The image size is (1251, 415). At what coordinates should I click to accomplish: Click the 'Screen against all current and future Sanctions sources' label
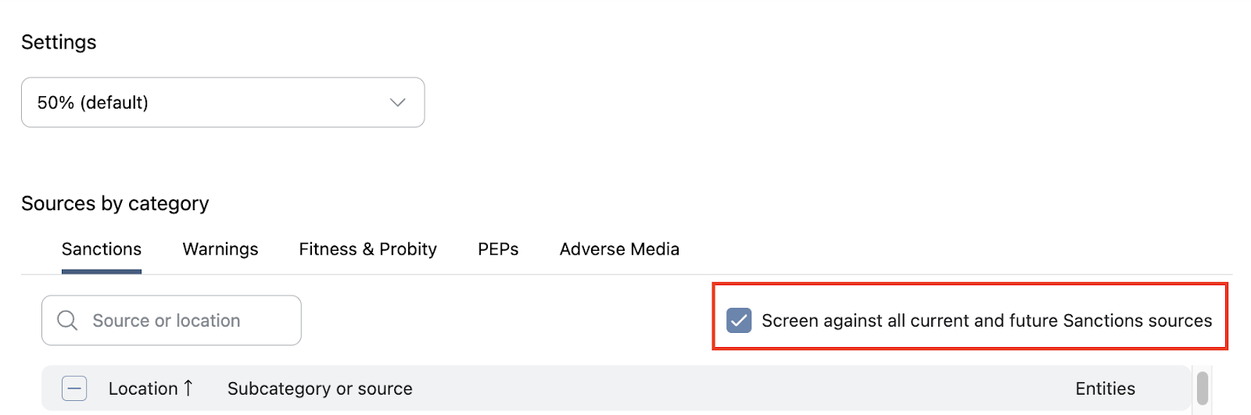[x=987, y=320]
